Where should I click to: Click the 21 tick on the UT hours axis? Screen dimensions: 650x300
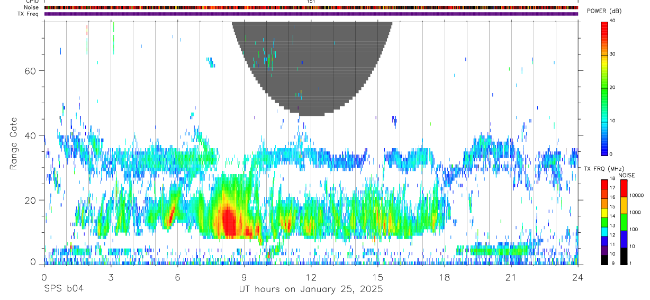click(511, 278)
